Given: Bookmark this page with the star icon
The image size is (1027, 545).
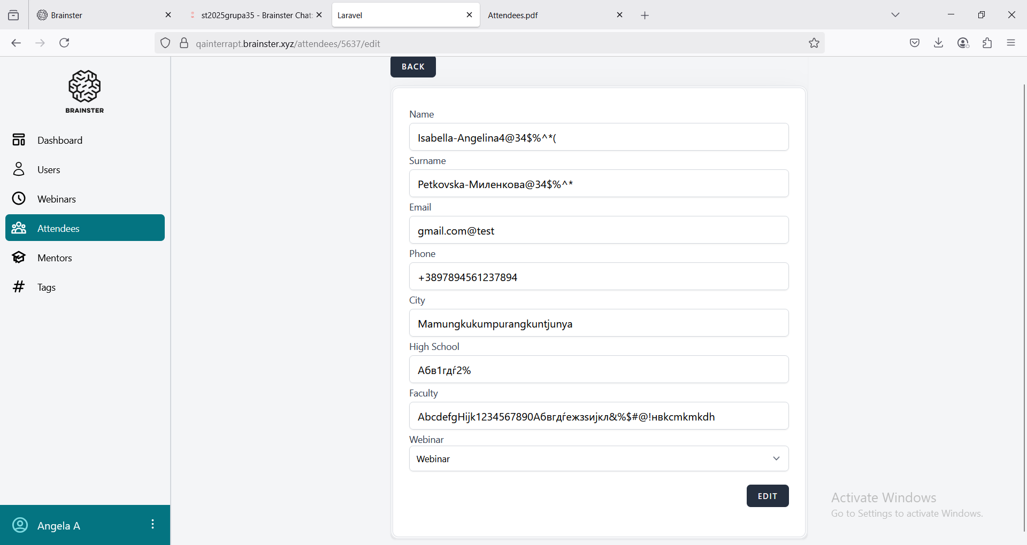Looking at the screenshot, I should point(814,43).
